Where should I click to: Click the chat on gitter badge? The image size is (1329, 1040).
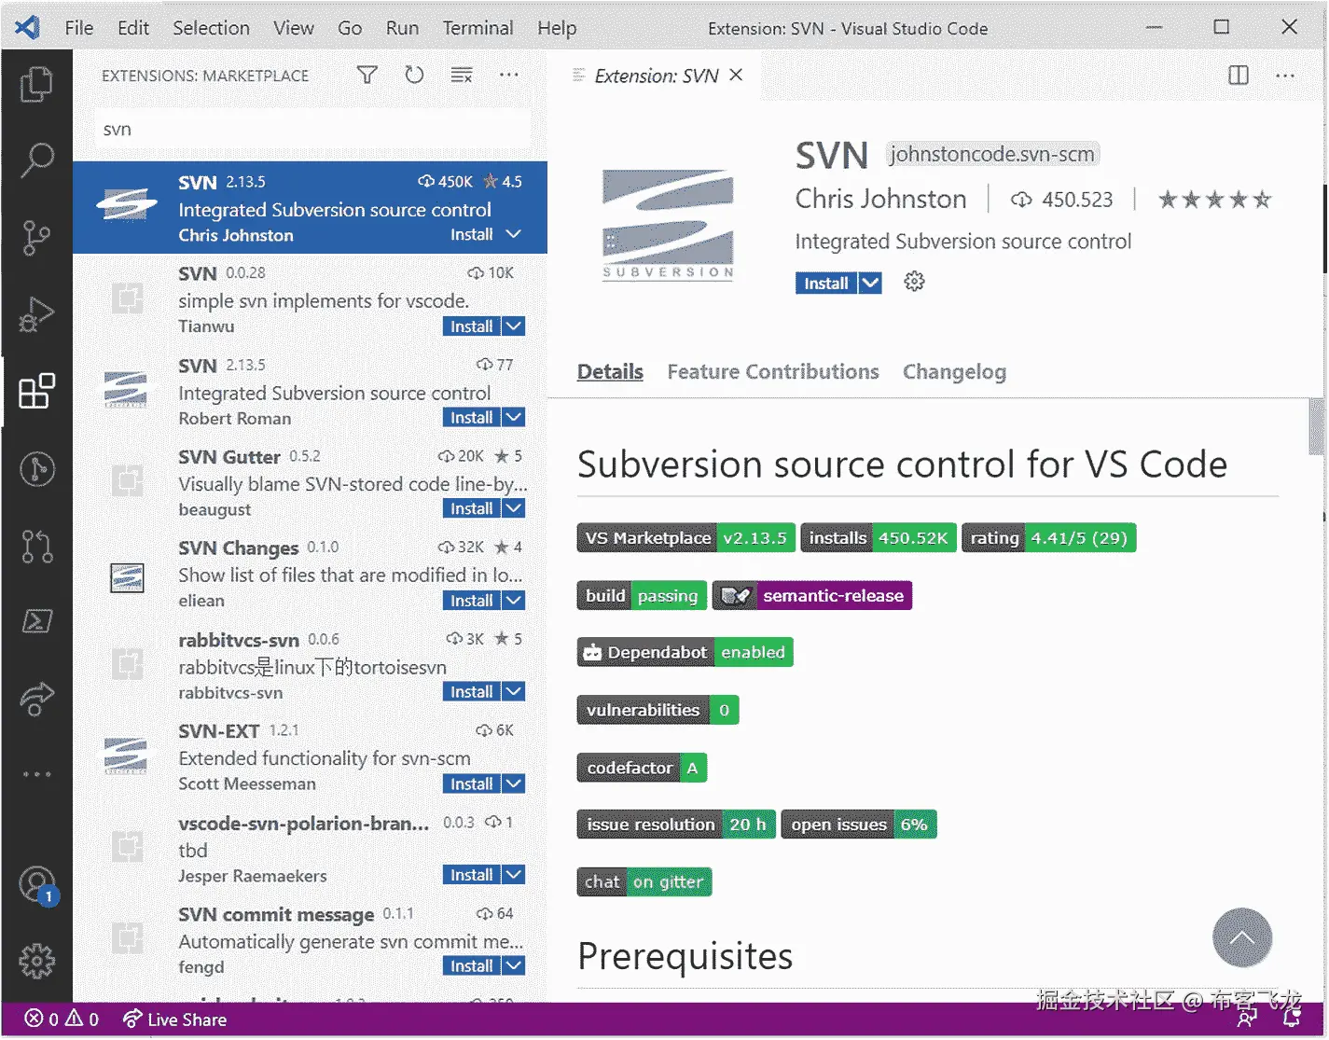tap(644, 882)
